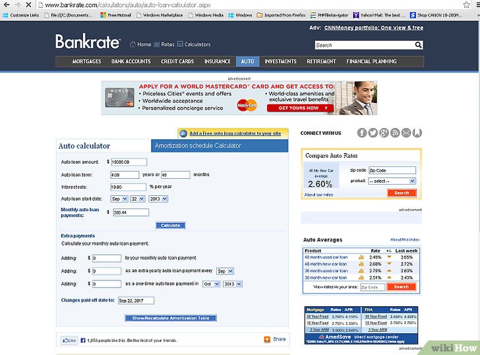Open one-time payment month dropdown Oct
This screenshot has height=355, width=480.
tap(211, 284)
